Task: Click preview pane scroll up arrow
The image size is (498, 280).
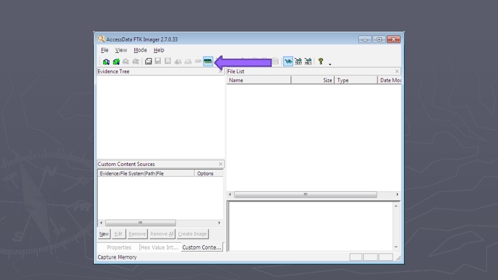Action: [396, 206]
